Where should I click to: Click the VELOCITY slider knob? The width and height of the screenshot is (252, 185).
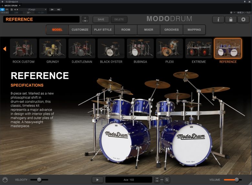click(x=39, y=180)
